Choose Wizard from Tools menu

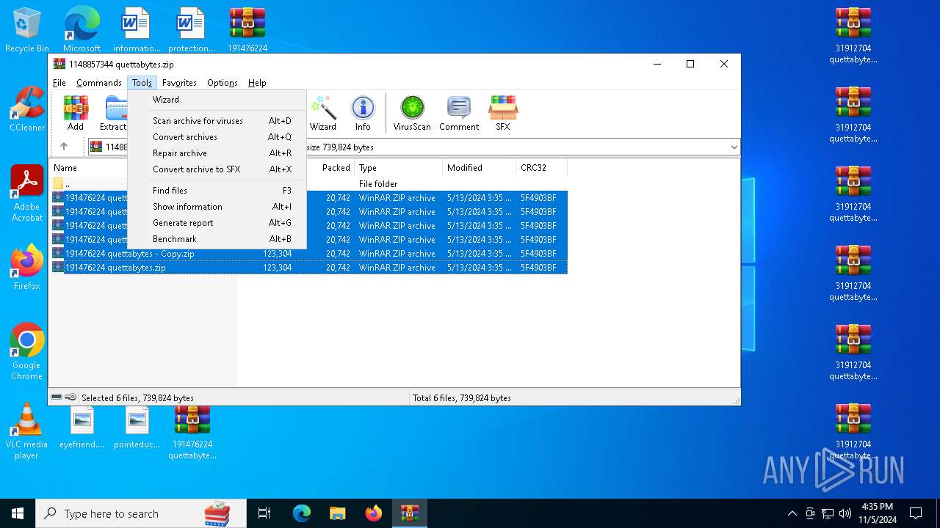click(217, 100)
